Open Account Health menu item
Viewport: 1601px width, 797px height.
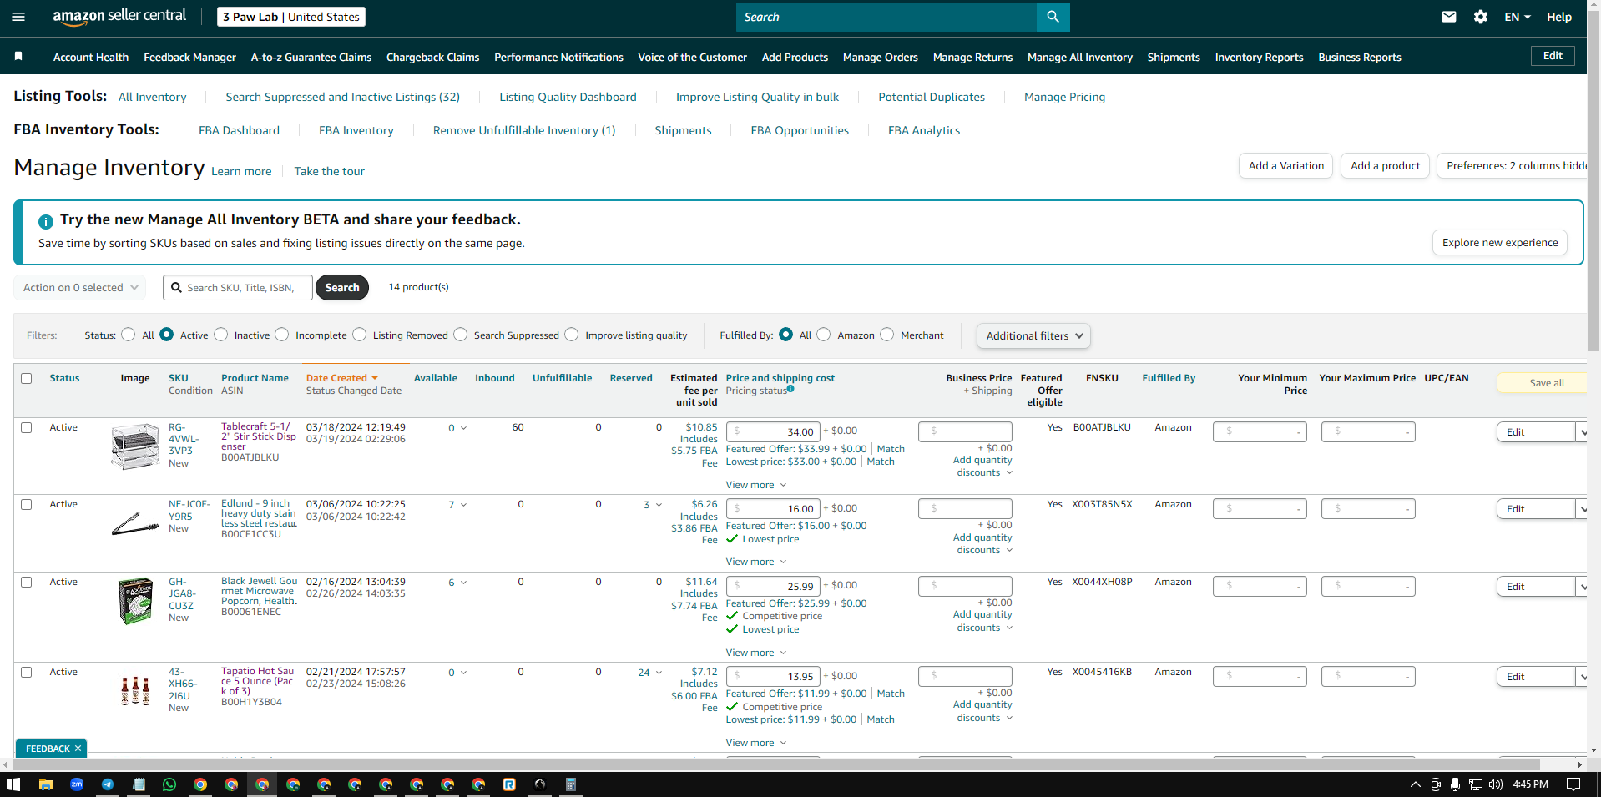tap(91, 58)
